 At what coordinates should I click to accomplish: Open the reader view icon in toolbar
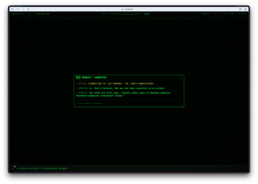pyautogui.click(x=240, y=9)
